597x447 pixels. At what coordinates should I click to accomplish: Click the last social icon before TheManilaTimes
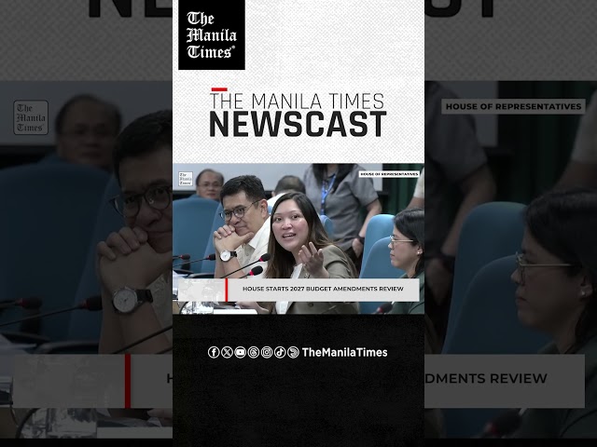click(x=293, y=352)
